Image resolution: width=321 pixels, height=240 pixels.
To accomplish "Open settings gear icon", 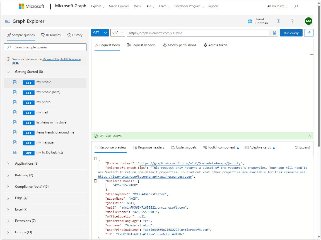I will click(x=278, y=21).
